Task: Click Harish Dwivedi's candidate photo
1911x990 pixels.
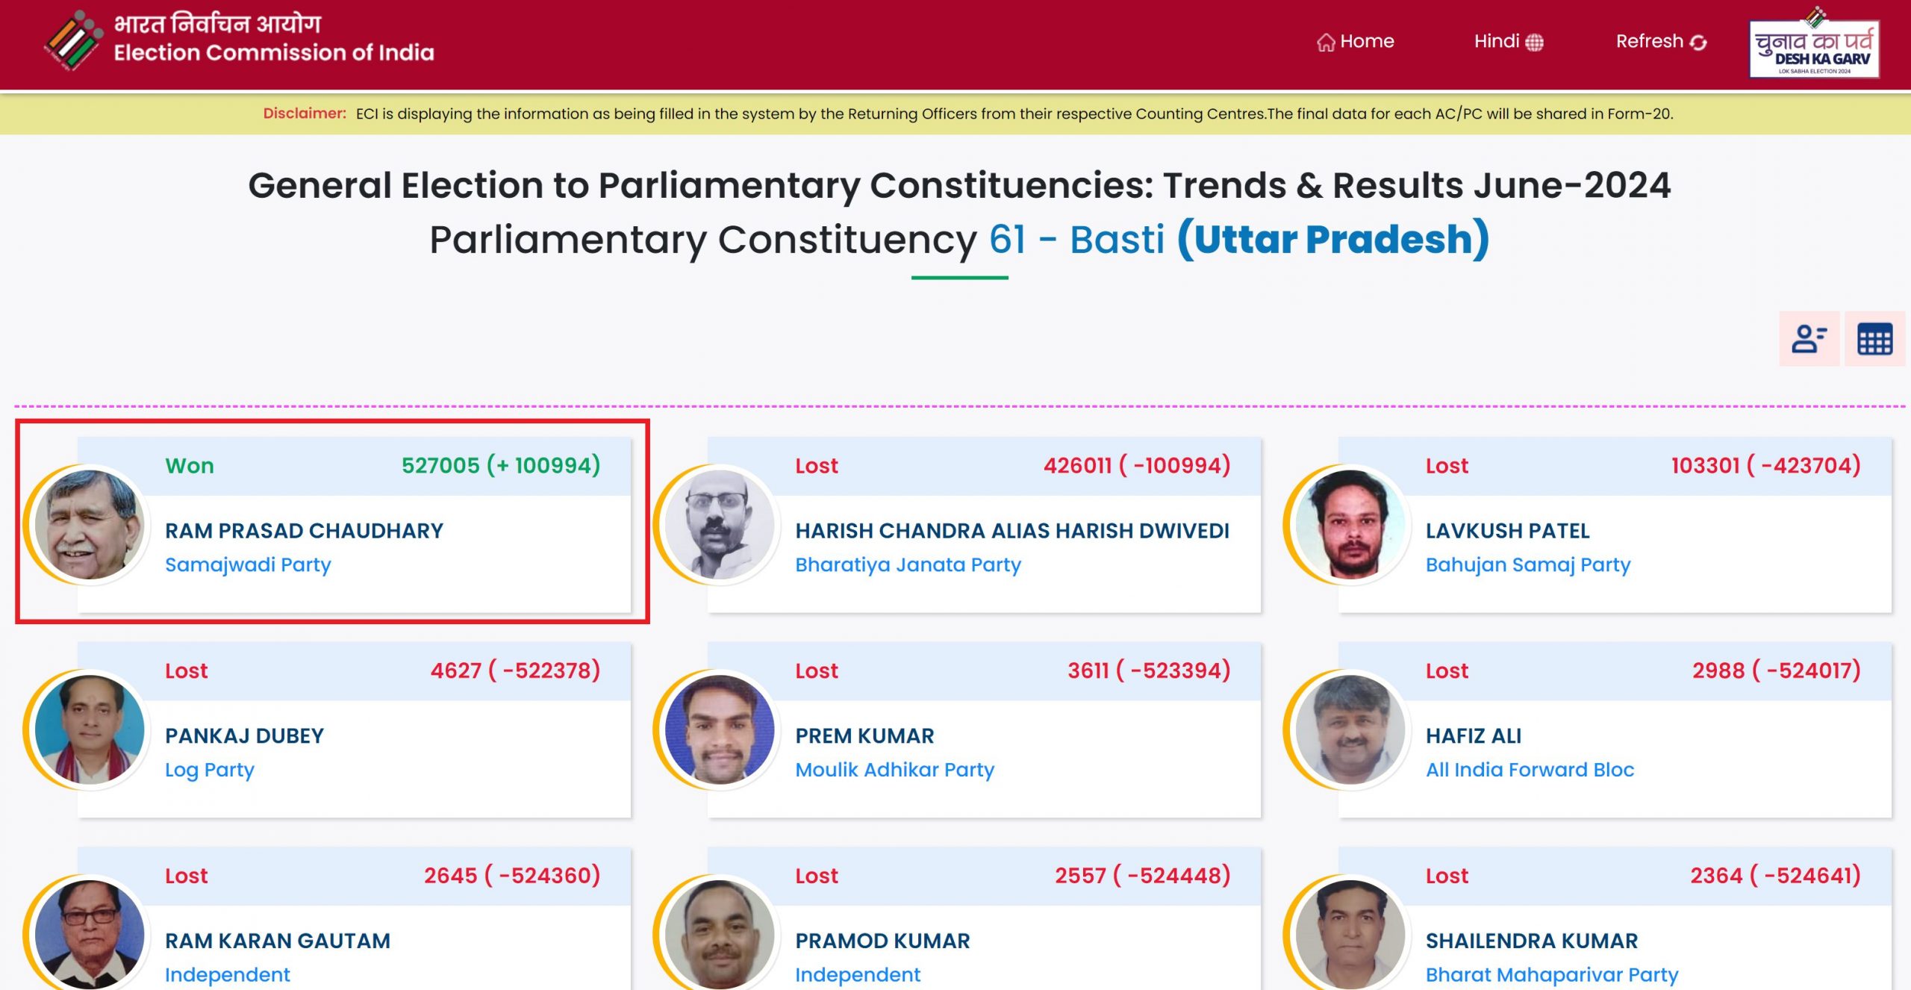Action: (x=720, y=524)
